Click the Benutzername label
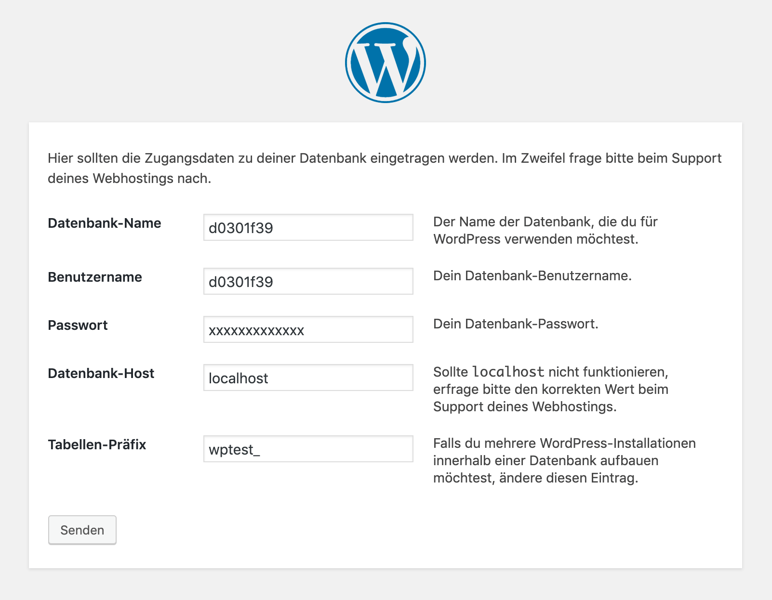The height and width of the screenshot is (600, 772). tap(95, 277)
